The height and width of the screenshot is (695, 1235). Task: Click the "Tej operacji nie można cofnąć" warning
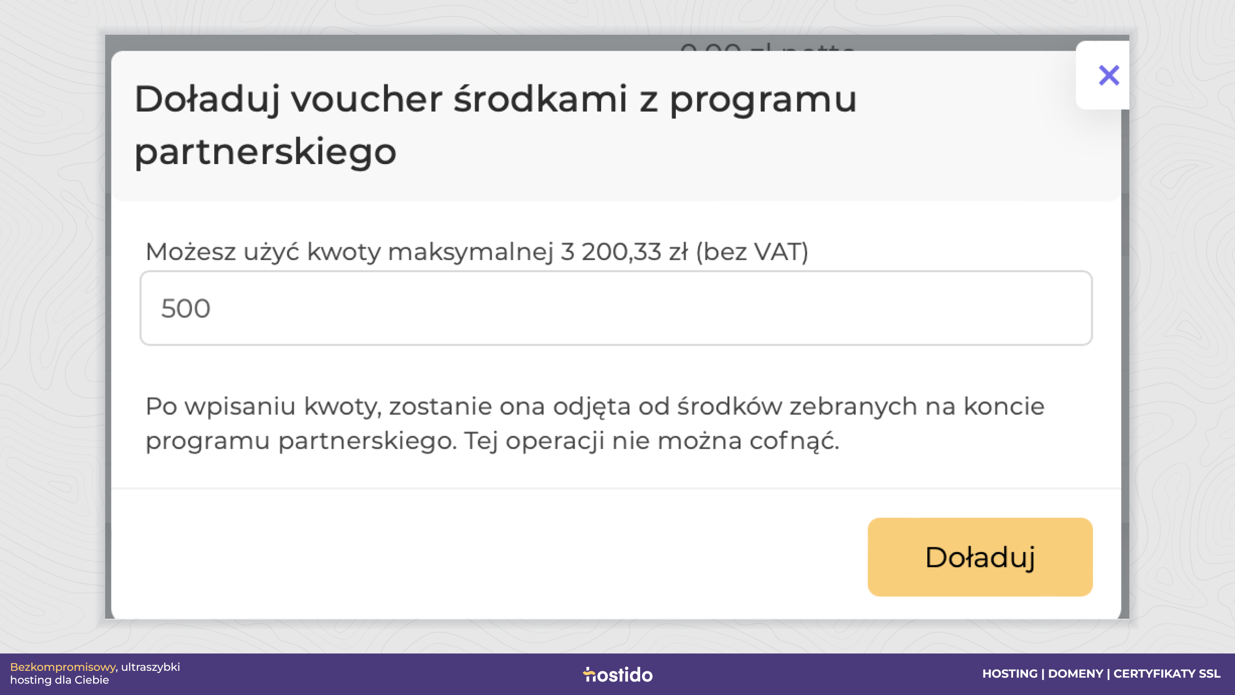(x=652, y=441)
